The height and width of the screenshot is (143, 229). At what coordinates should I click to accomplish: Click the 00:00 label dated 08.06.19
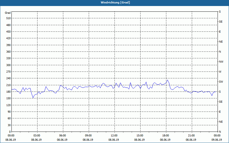pyautogui.click(x=11, y=136)
